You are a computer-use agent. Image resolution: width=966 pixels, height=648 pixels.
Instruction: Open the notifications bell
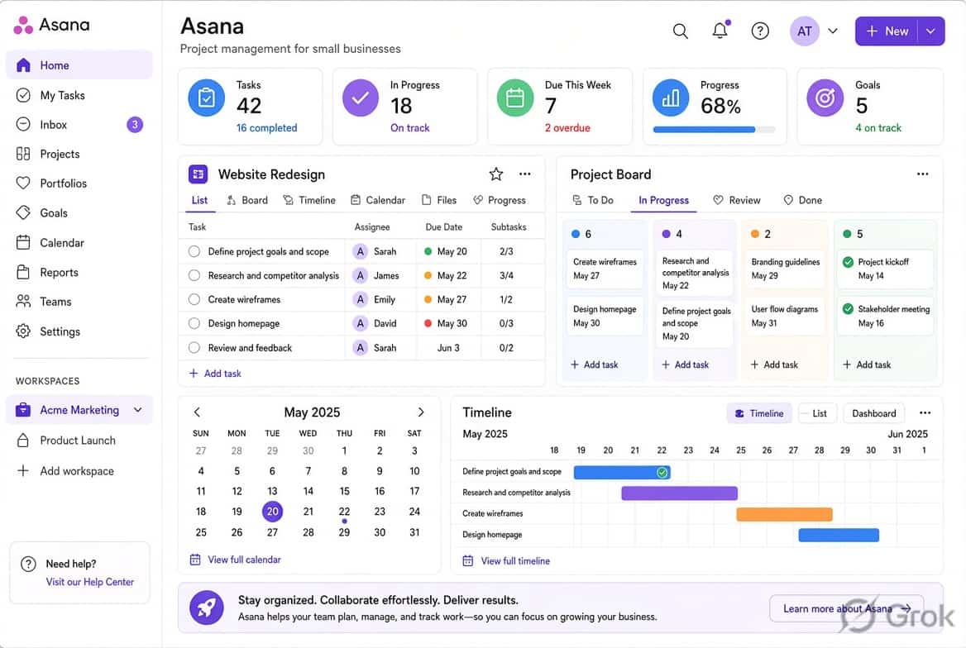[720, 31]
